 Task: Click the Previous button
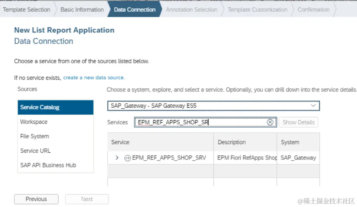click(x=36, y=199)
